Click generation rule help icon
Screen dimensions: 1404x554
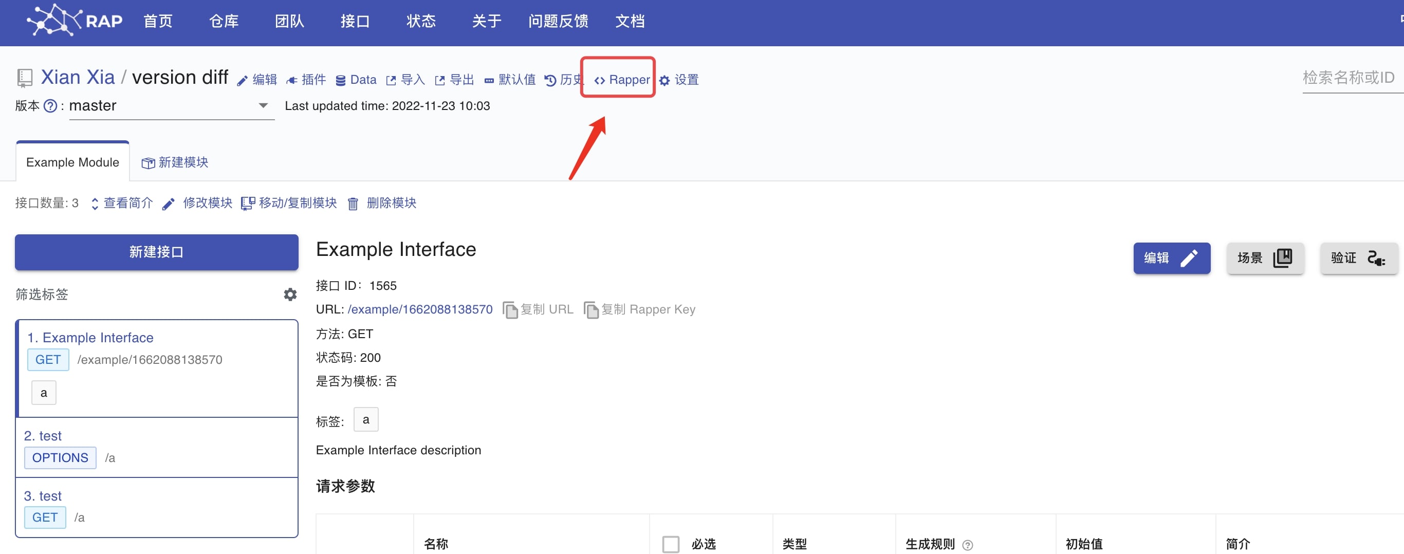point(967,545)
